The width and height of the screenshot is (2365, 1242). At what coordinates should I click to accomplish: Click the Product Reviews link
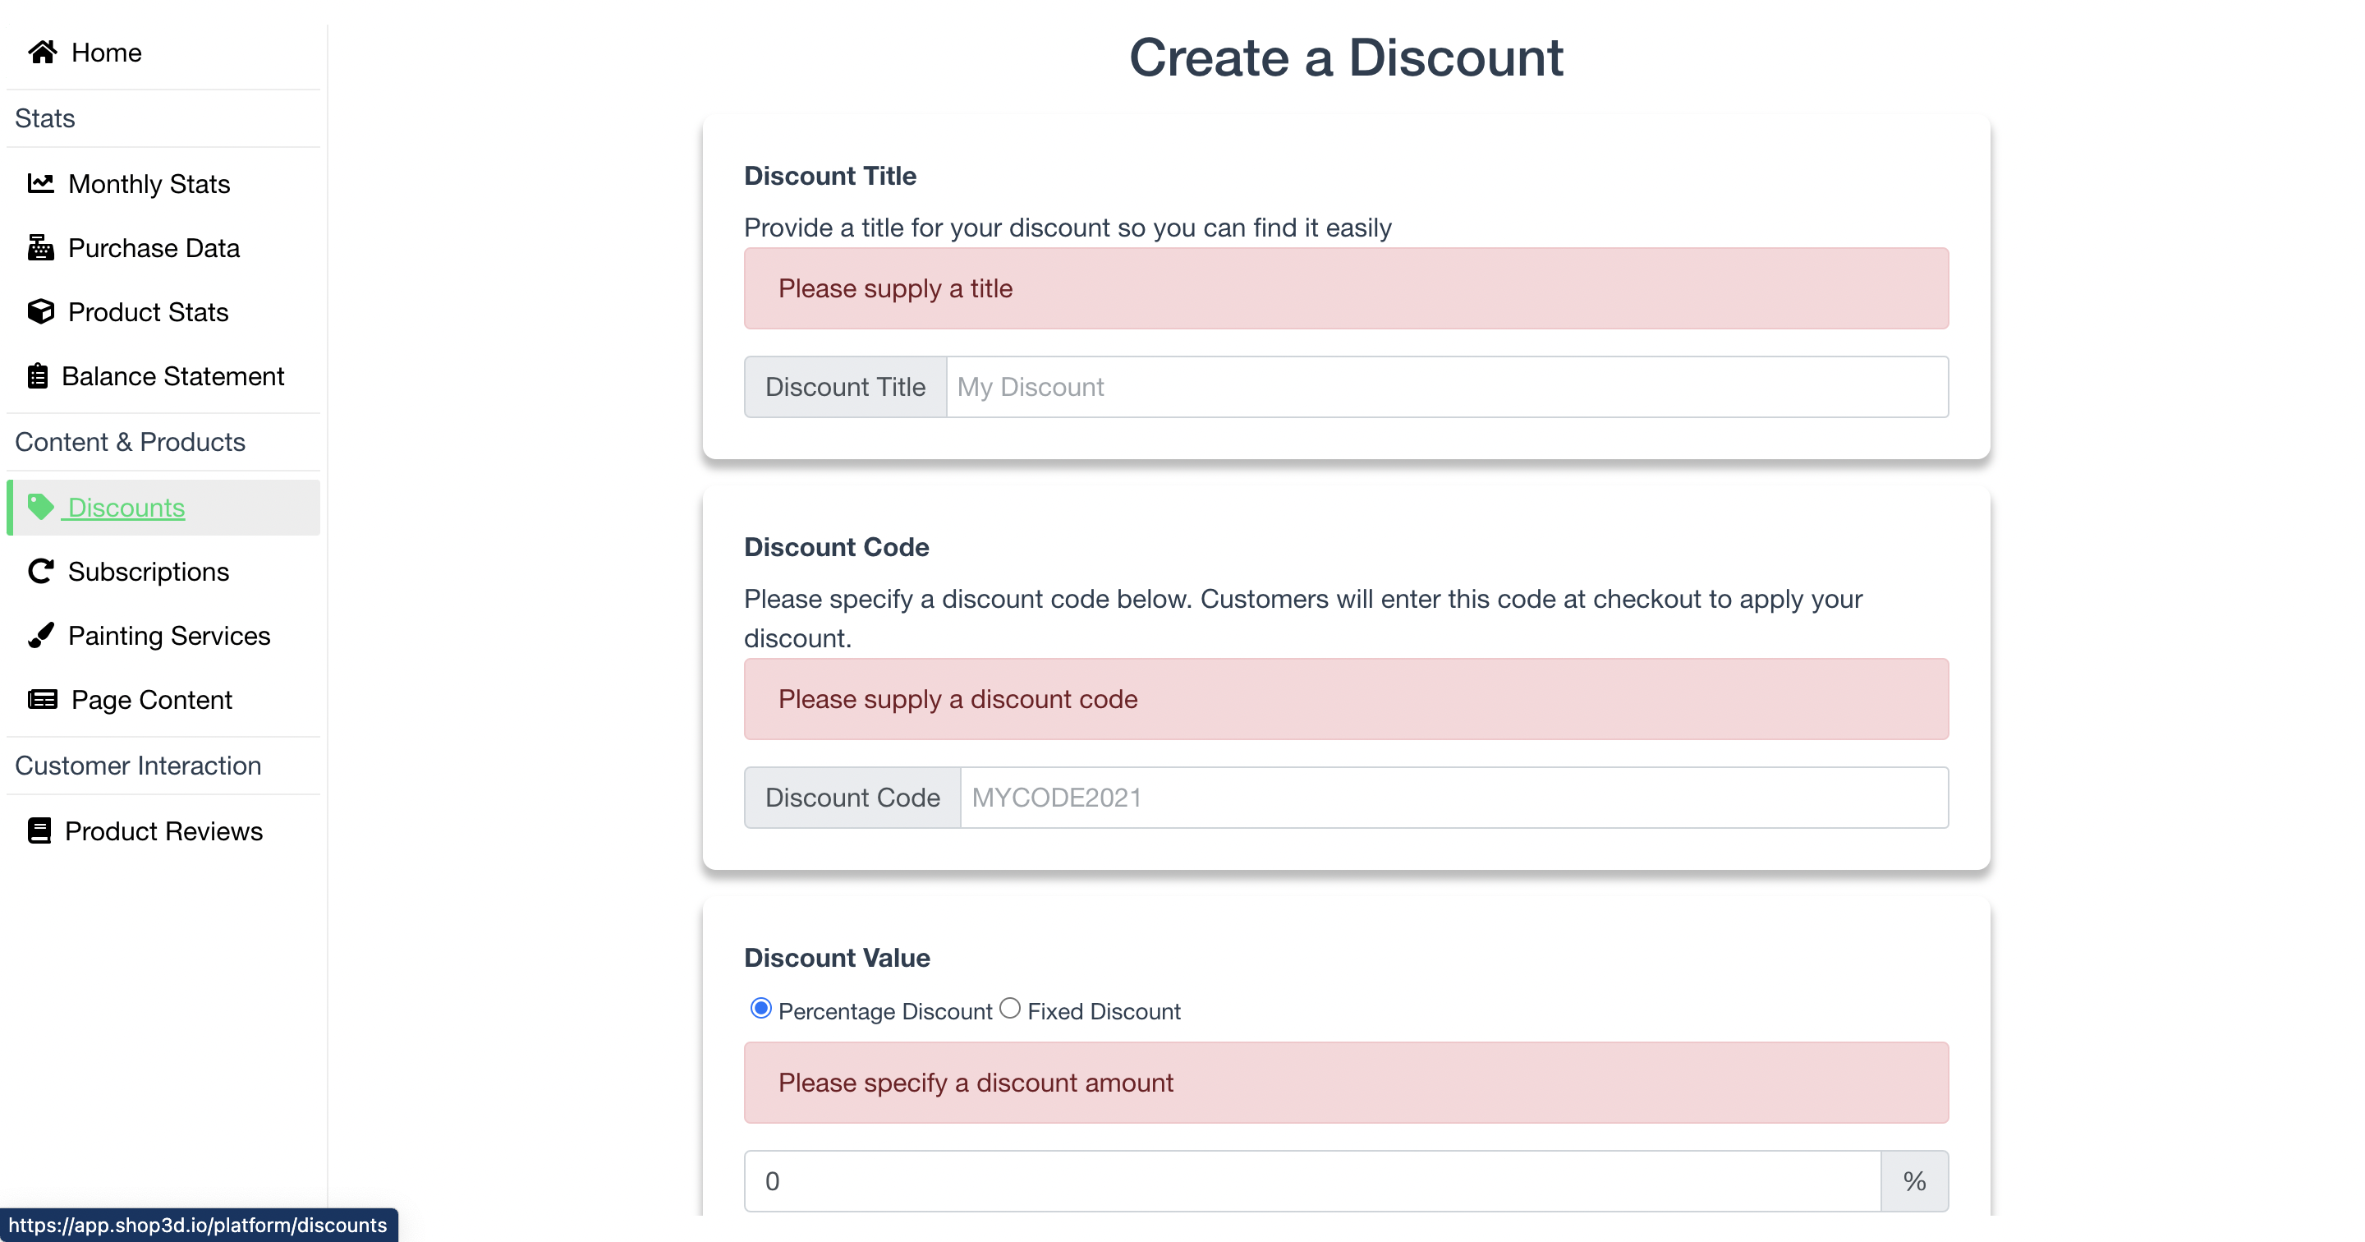coord(163,830)
